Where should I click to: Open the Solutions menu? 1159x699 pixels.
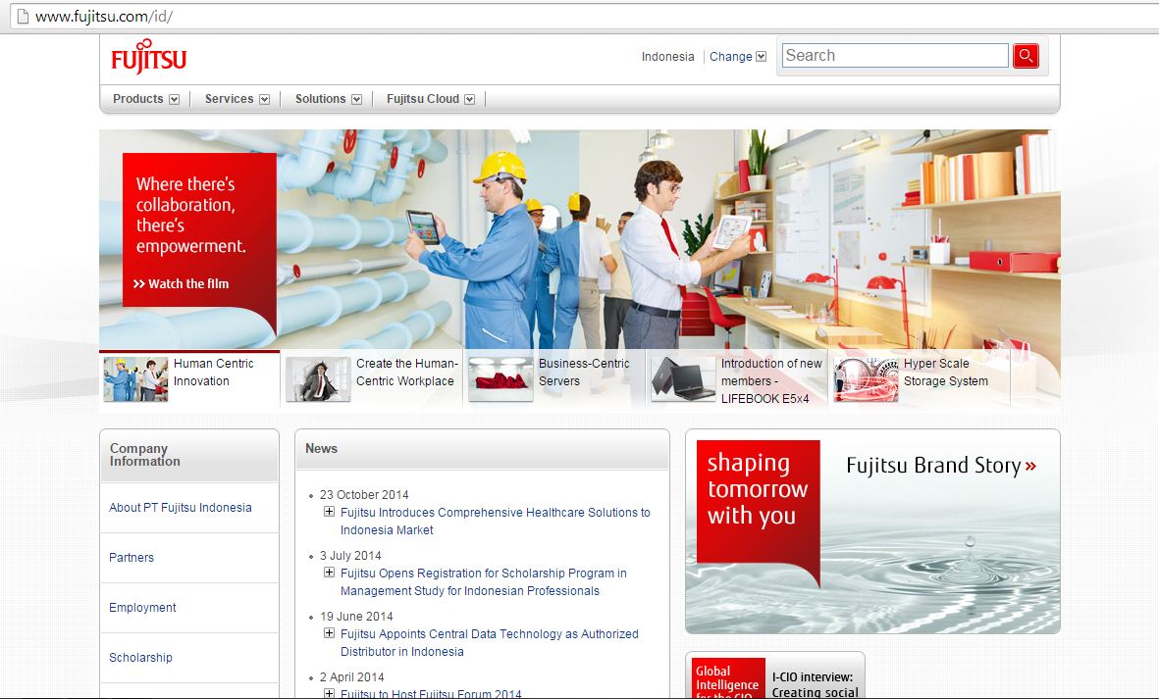[x=327, y=98]
